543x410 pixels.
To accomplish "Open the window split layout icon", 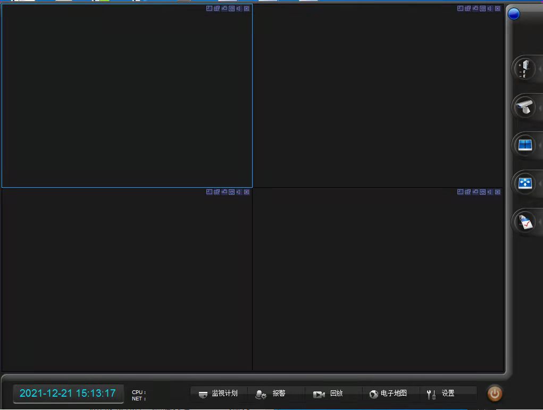I will click(x=525, y=145).
